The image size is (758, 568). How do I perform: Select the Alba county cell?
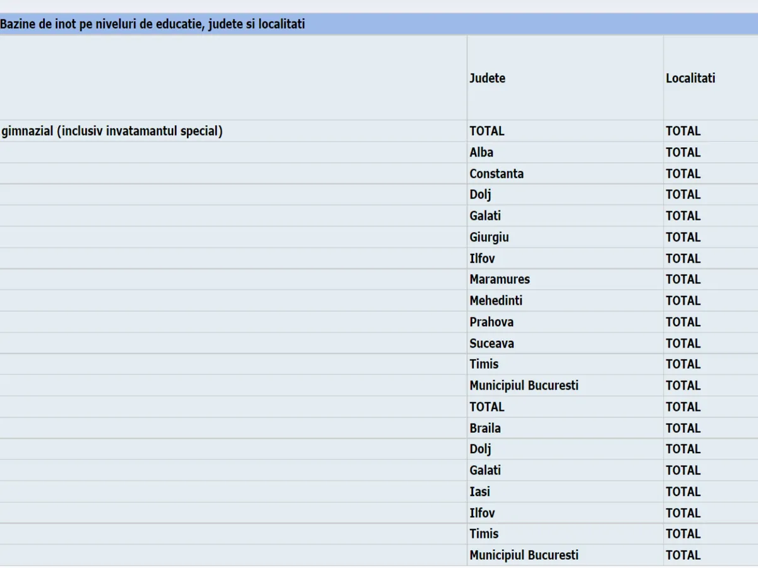[x=481, y=153]
